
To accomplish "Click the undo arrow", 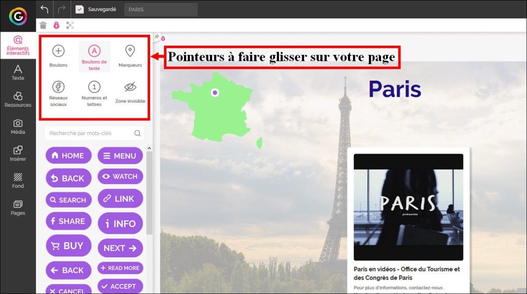I will [44, 9].
